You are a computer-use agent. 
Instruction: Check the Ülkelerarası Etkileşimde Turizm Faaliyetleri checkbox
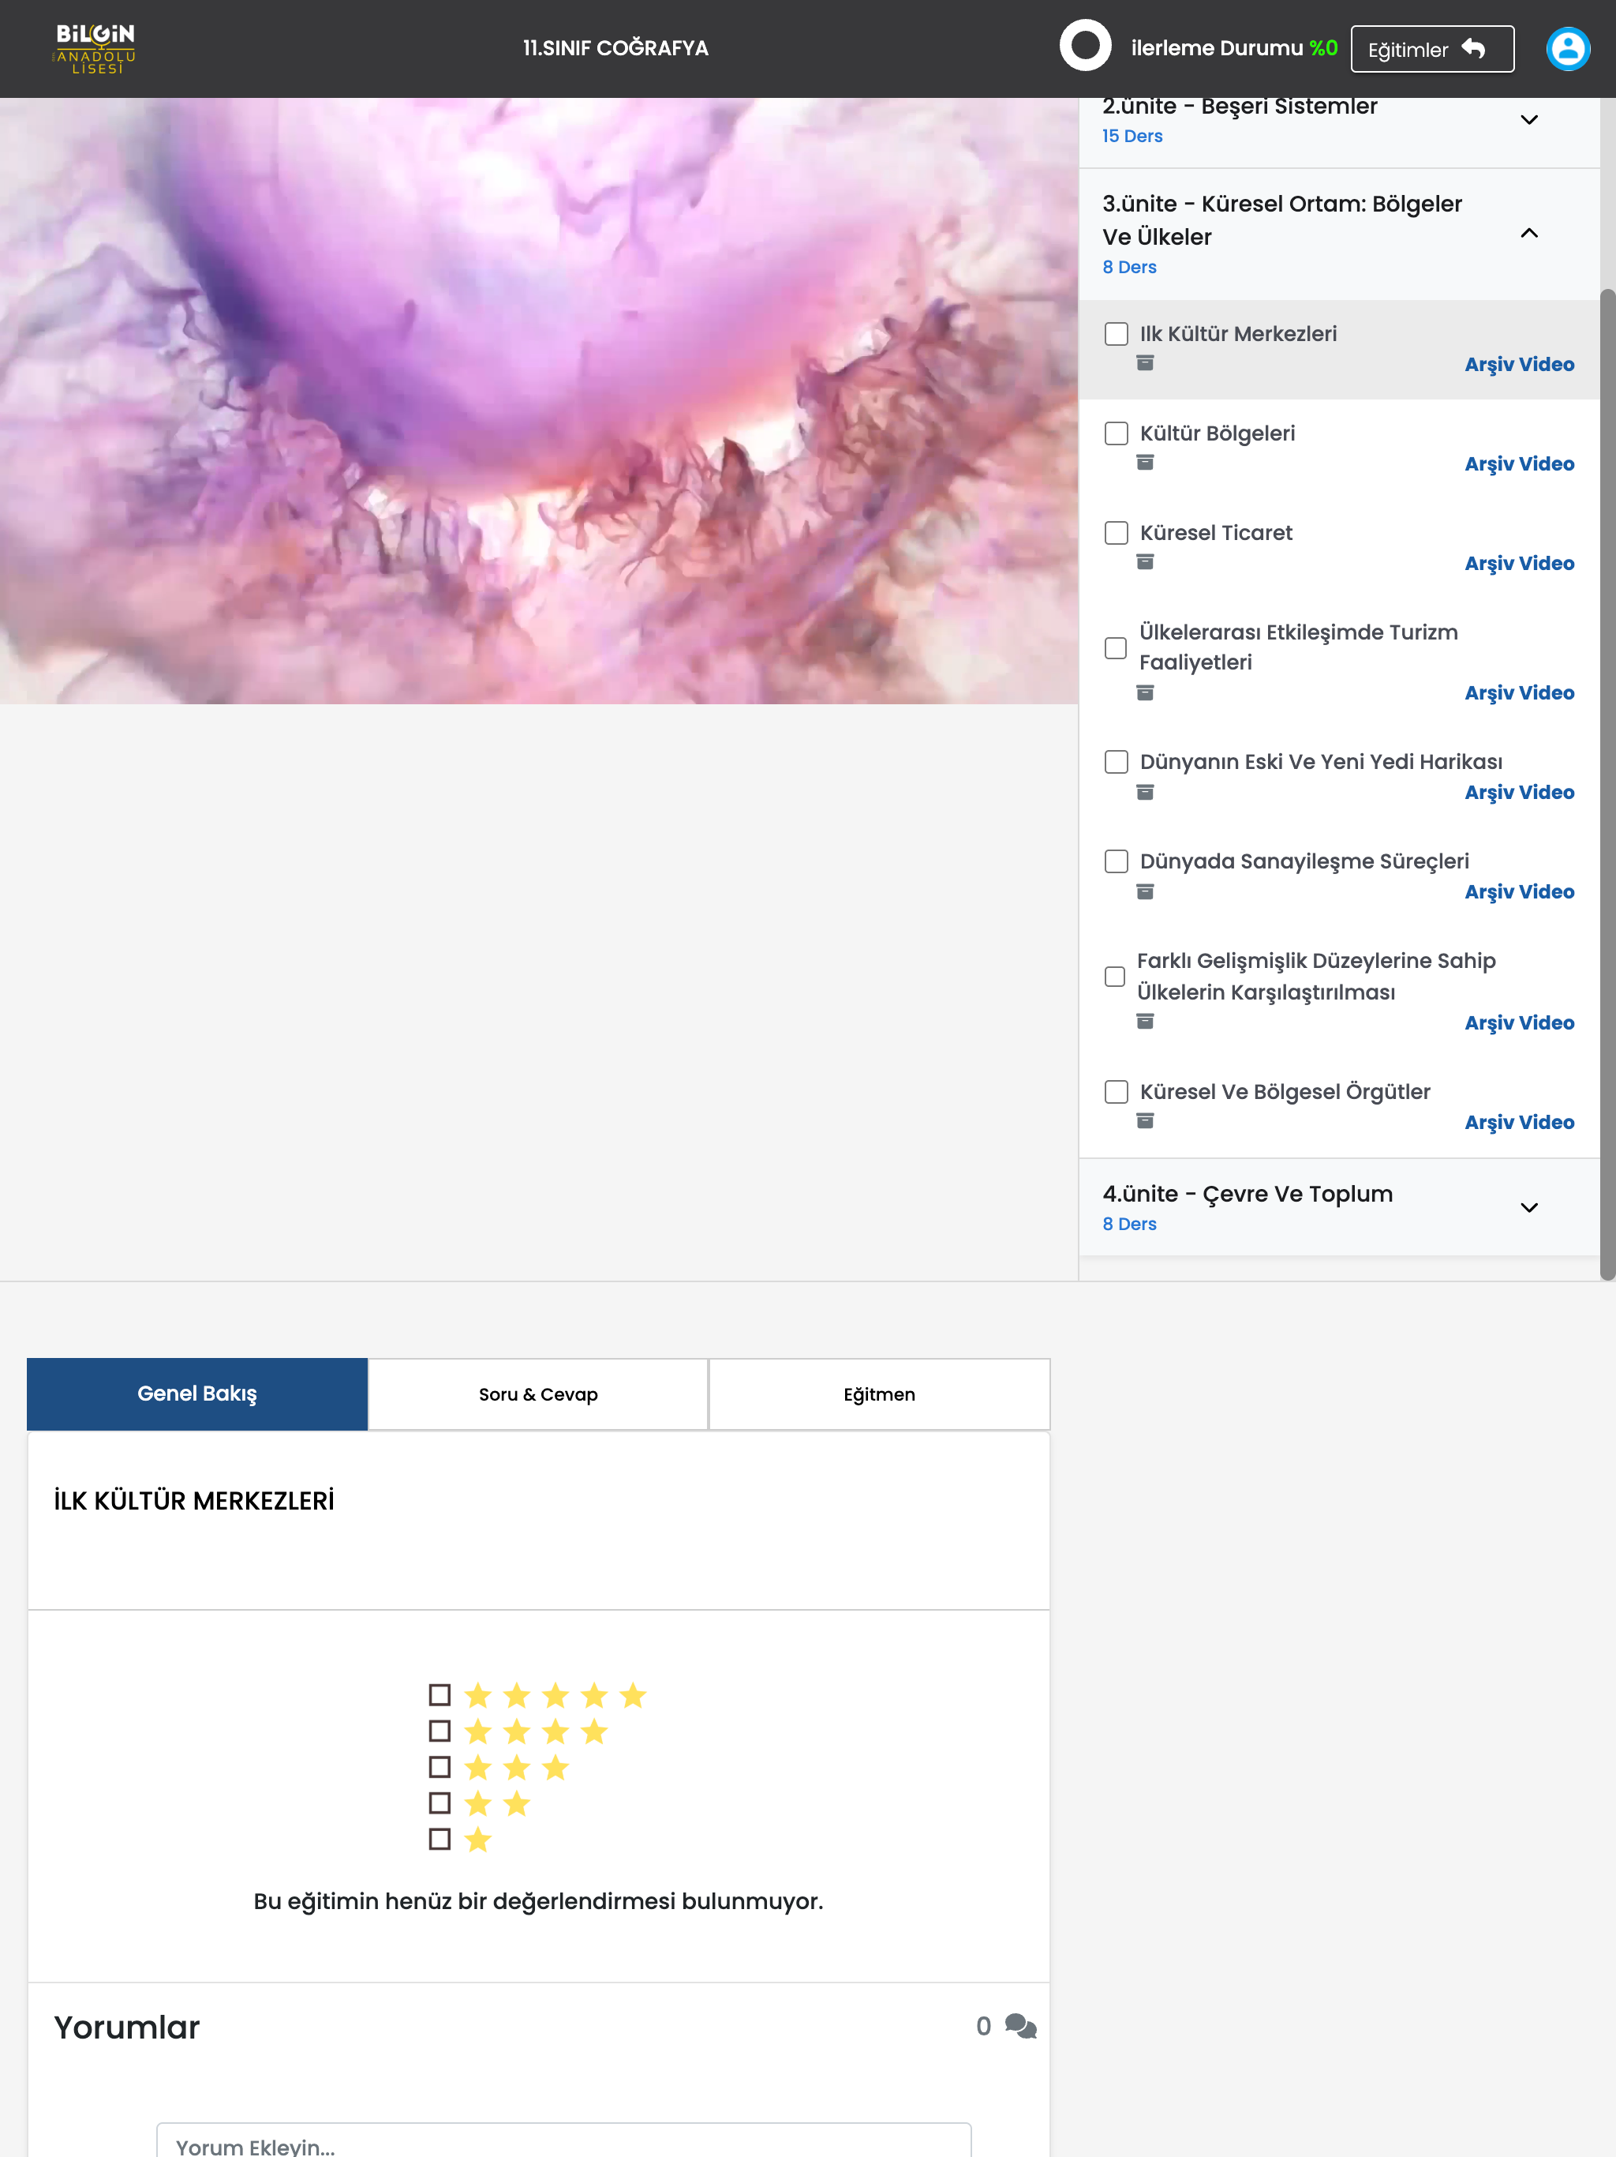pos(1115,647)
